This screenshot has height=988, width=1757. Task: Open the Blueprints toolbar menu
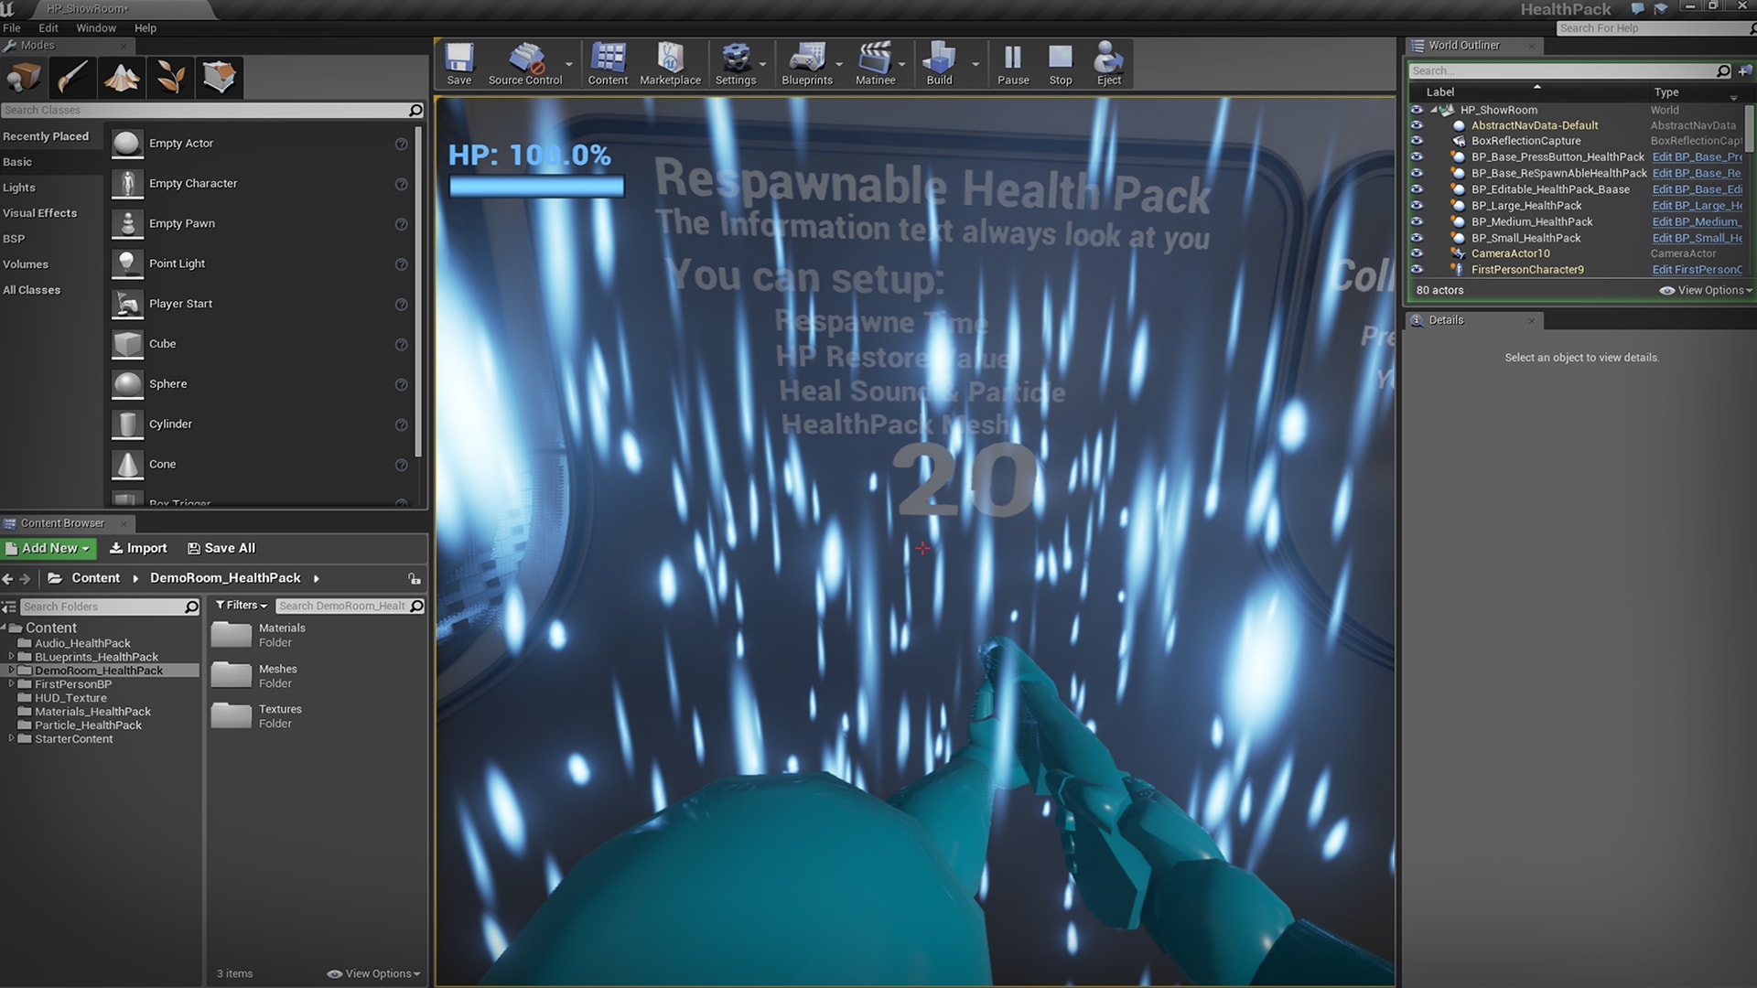click(806, 64)
